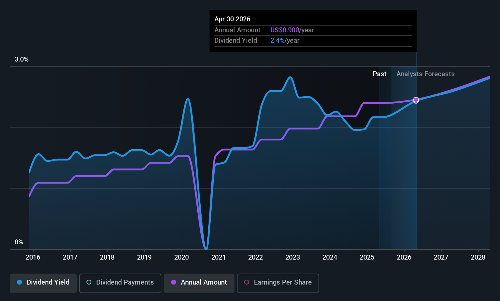Click the 2020 x-axis label
Image resolution: width=500 pixels, height=301 pixels.
(x=181, y=257)
